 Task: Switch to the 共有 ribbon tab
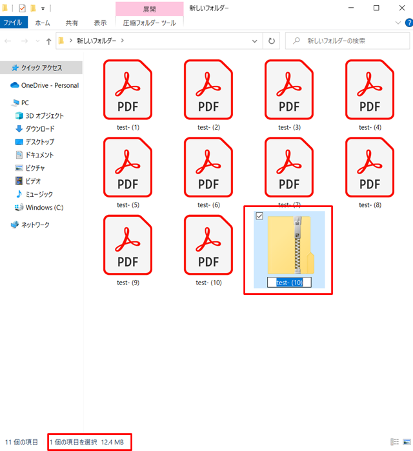pyautogui.click(x=72, y=23)
